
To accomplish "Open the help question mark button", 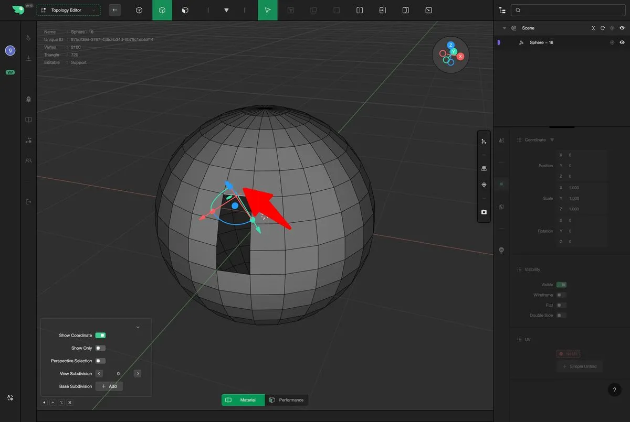I will 615,389.
